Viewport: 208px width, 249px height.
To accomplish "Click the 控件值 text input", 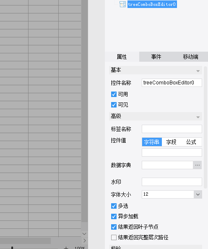I will click(x=172, y=152).
